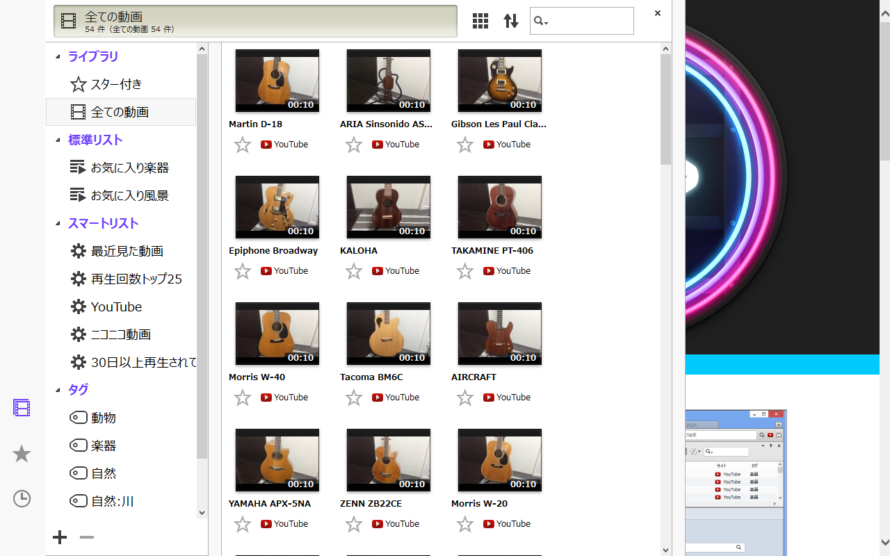Filter by the 自然:川 tag
Viewport: 890px width, 556px height.
click(121, 501)
